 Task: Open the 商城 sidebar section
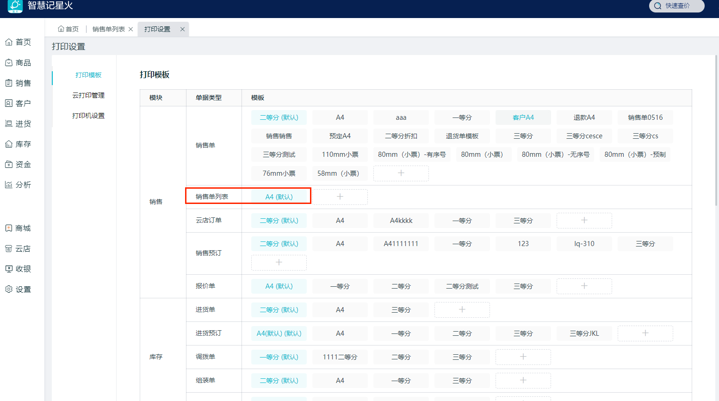(x=18, y=228)
